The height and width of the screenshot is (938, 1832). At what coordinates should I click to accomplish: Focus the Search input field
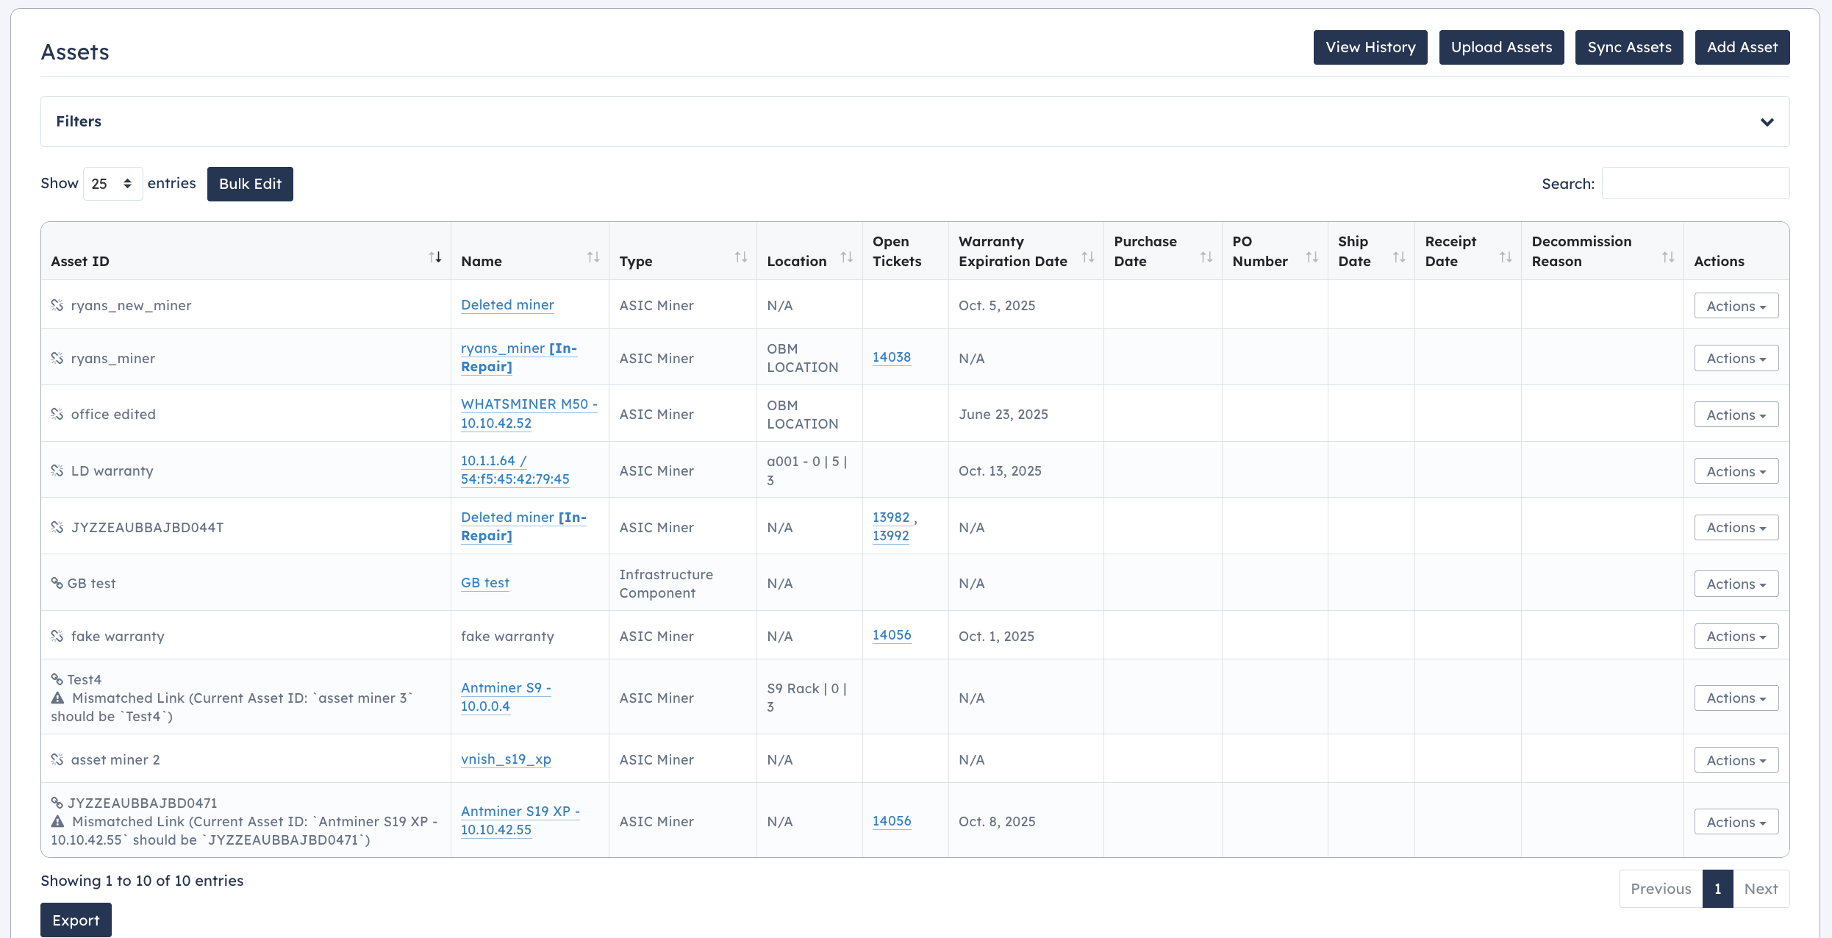(x=1695, y=184)
